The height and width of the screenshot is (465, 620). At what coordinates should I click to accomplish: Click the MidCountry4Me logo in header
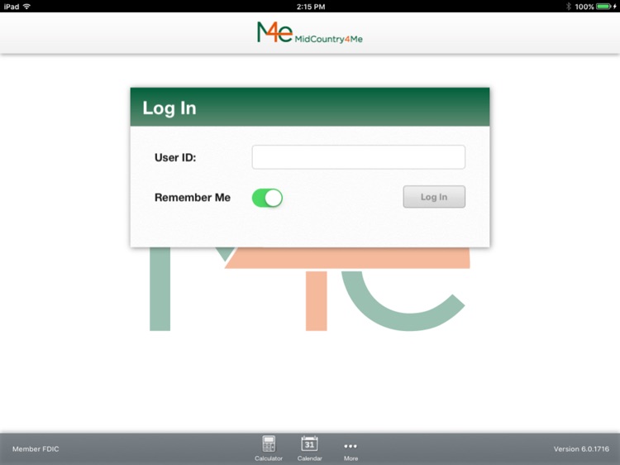tap(310, 32)
